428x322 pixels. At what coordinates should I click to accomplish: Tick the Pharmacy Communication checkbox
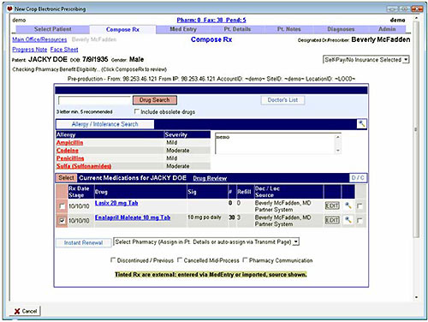pyautogui.click(x=245, y=260)
